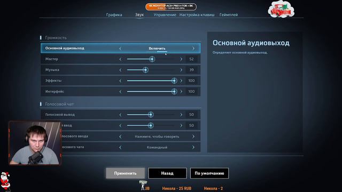Select the Мастер row label
342x192 pixels.
coord(52,59)
